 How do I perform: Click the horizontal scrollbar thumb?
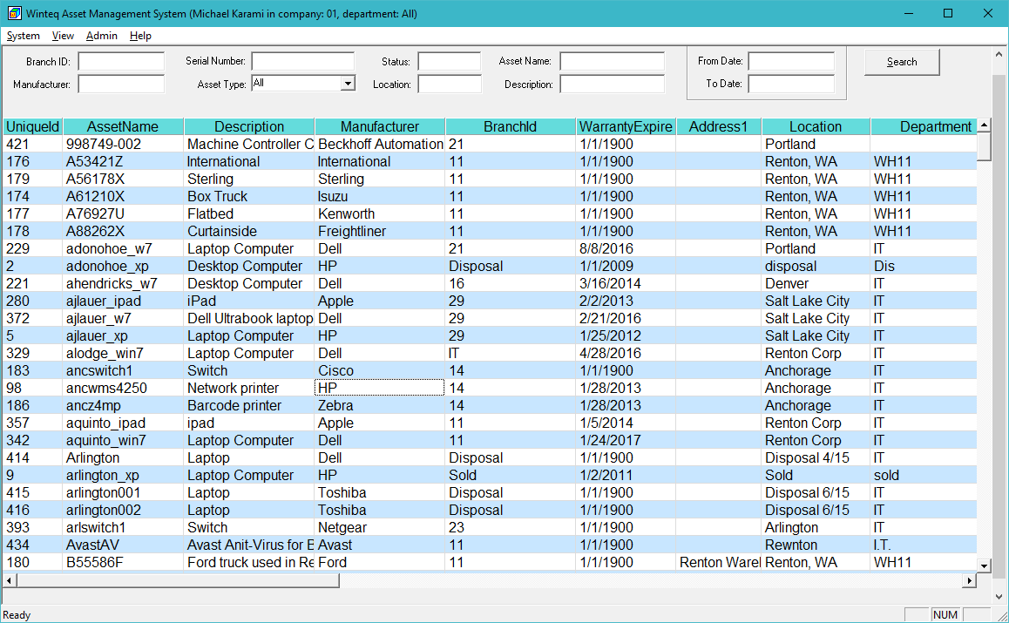tap(179, 580)
